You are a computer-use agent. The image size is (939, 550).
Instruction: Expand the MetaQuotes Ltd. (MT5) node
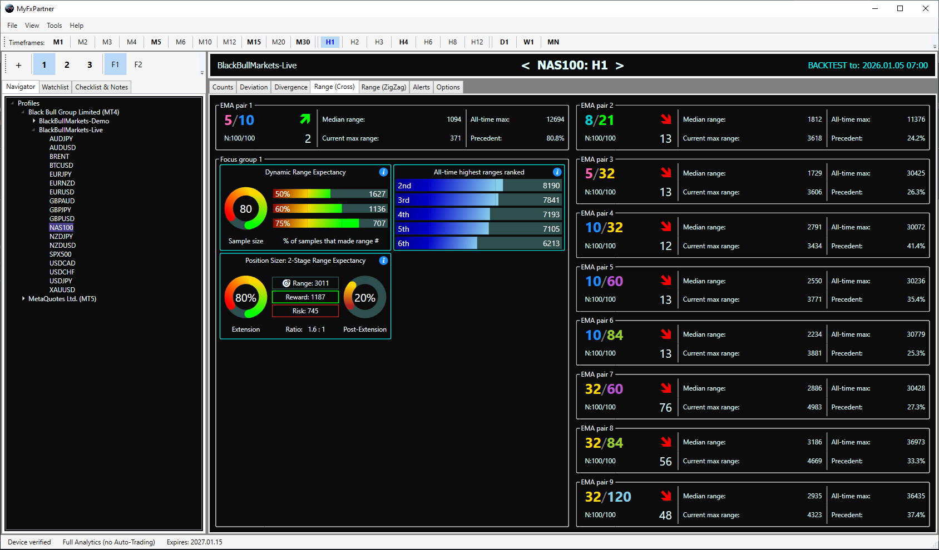pyautogui.click(x=23, y=298)
